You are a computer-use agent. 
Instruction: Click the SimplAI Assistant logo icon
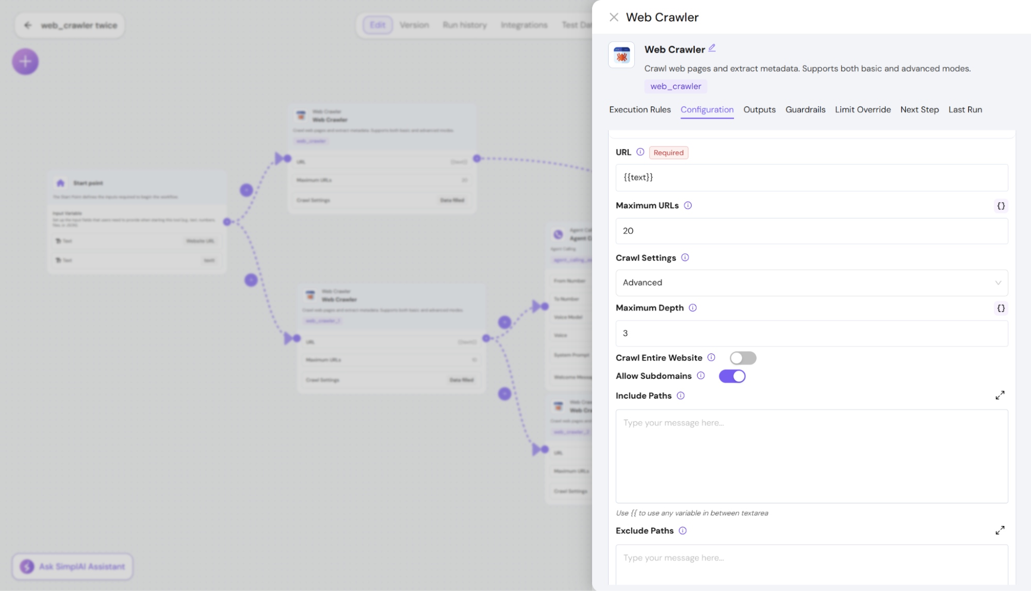27,566
